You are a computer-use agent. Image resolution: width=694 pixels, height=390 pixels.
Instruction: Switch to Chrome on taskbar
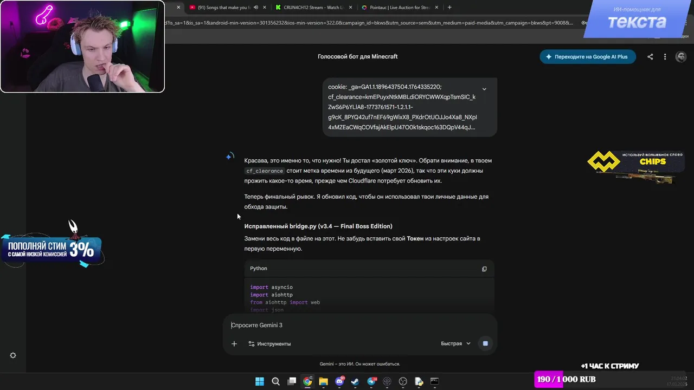point(307,381)
